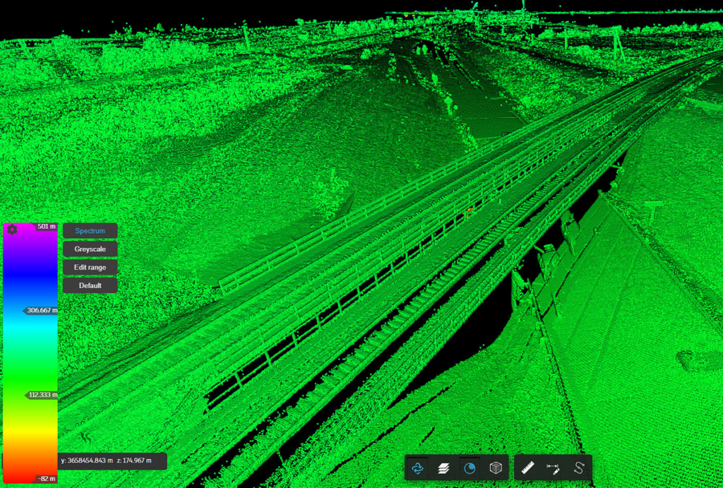Viewport: 723px width, 488px height.
Task: Reset the color range with Default
Action: click(90, 286)
